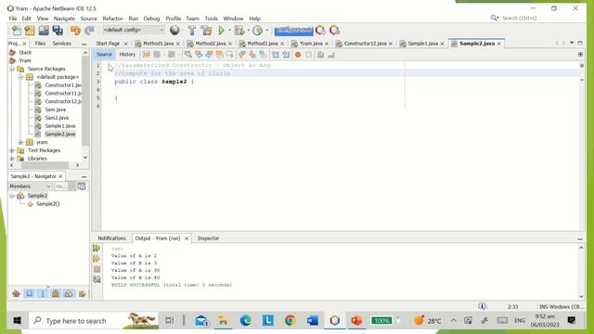Open the Refactor menu
594x334 pixels.
tap(112, 19)
